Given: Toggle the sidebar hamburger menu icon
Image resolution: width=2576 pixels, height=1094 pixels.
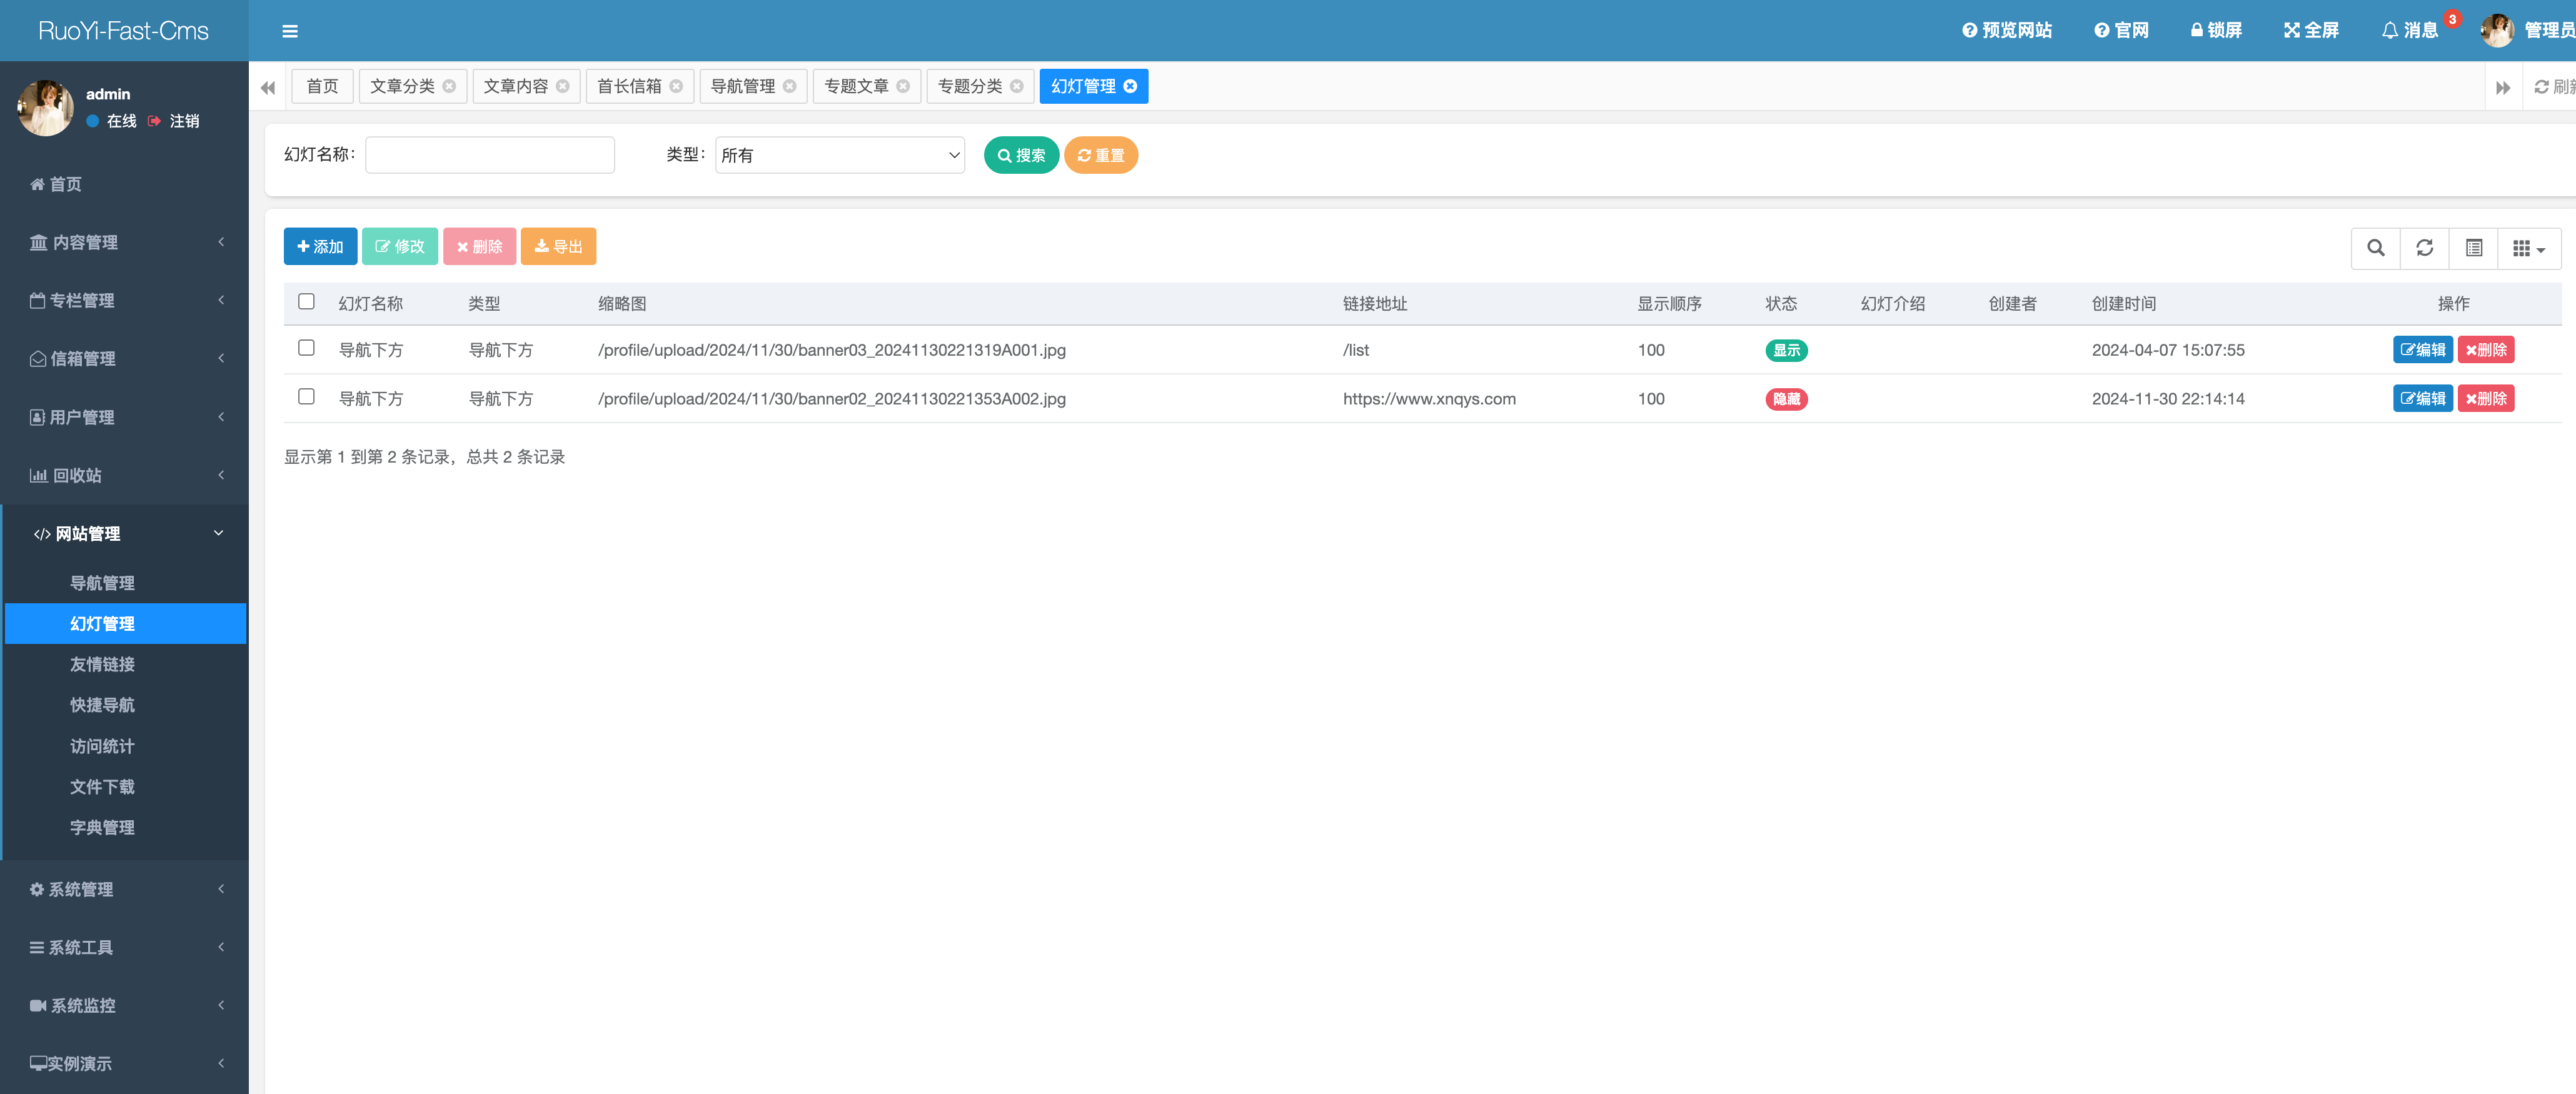Looking at the screenshot, I should point(290,31).
